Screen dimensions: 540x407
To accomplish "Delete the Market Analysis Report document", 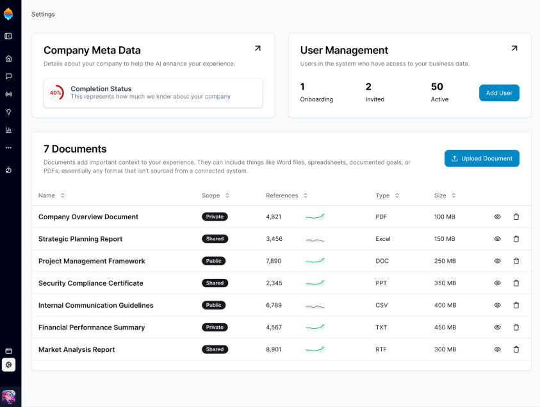I will pyautogui.click(x=516, y=349).
